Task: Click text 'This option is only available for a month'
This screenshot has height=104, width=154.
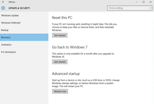Action: coord(72,54)
